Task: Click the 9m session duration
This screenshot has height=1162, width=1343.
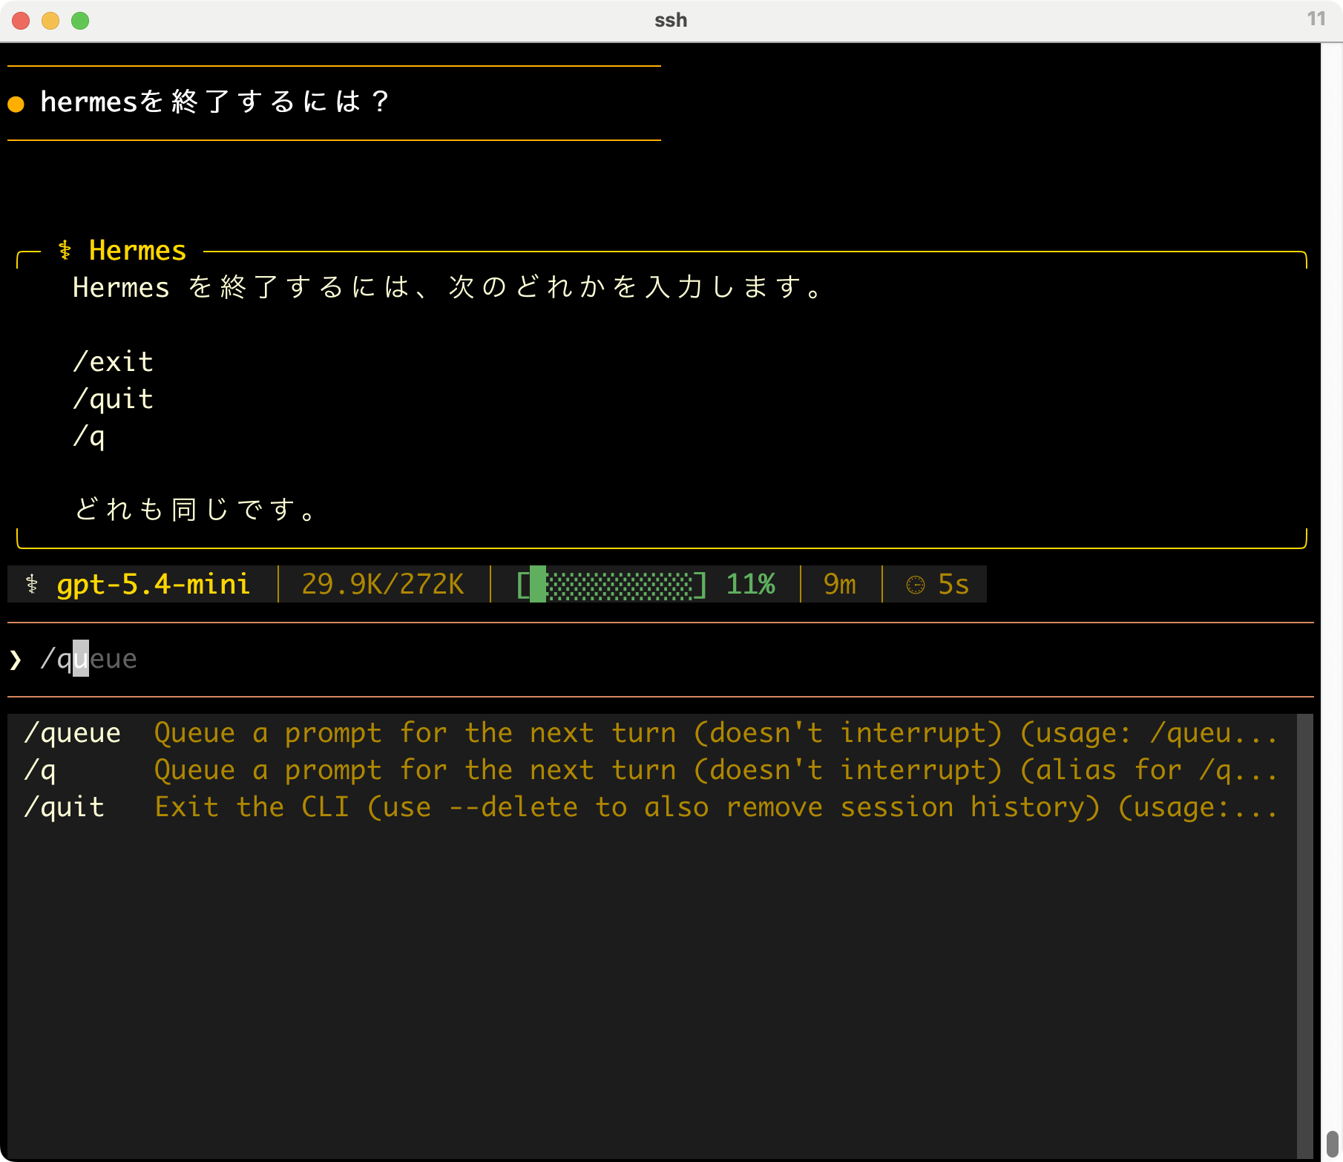Action: click(x=840, y=585)
